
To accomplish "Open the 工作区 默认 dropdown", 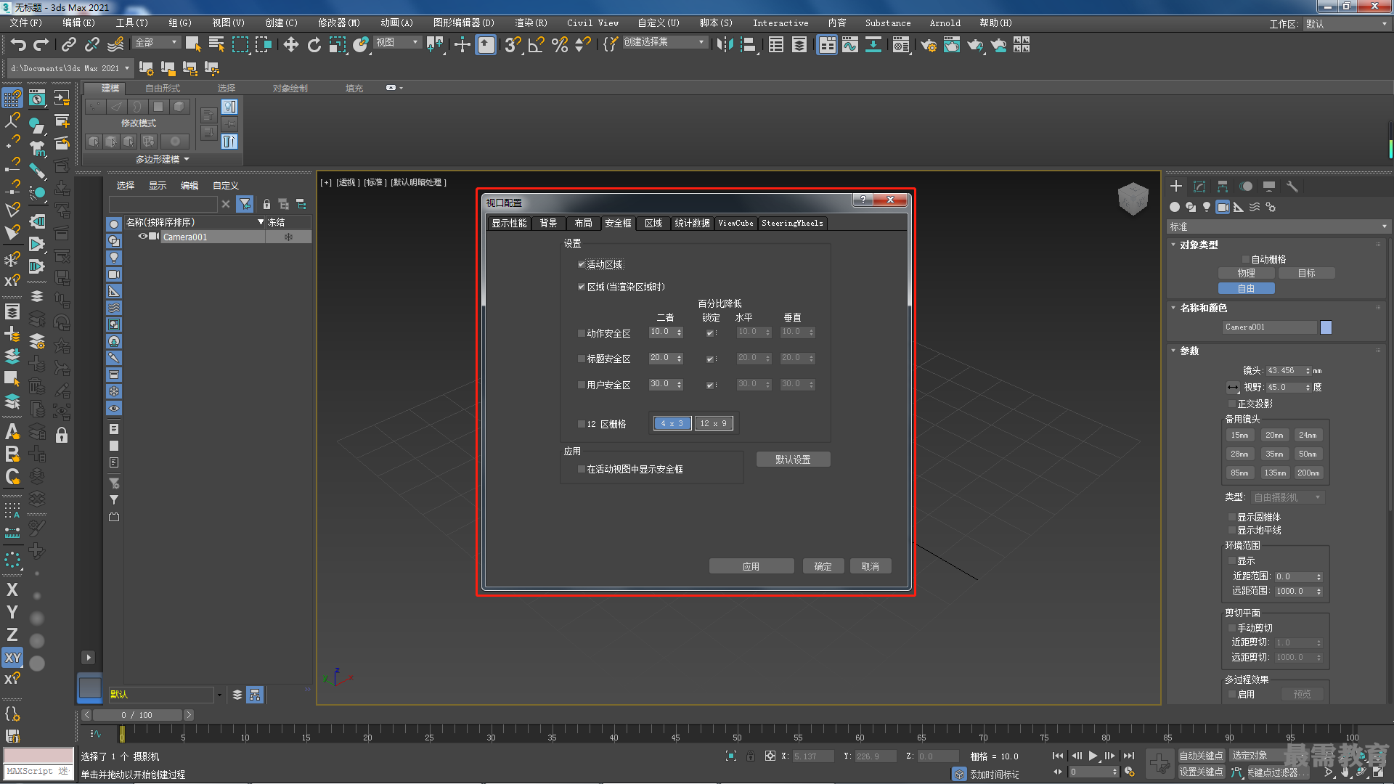I will [1345, 24].
